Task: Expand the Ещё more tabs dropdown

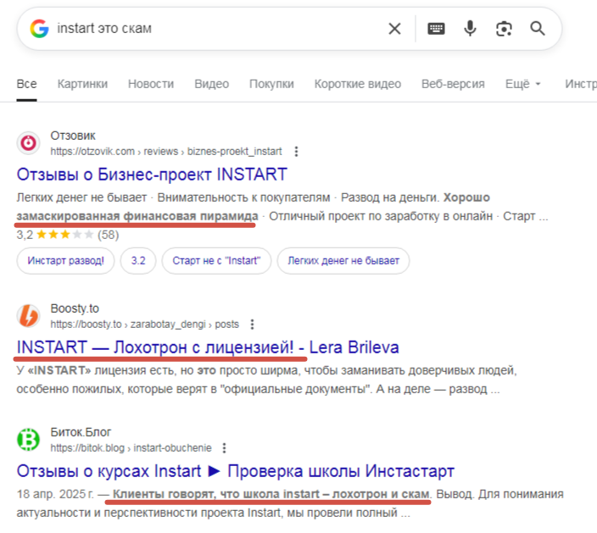Action: click(x=524, y=84)
